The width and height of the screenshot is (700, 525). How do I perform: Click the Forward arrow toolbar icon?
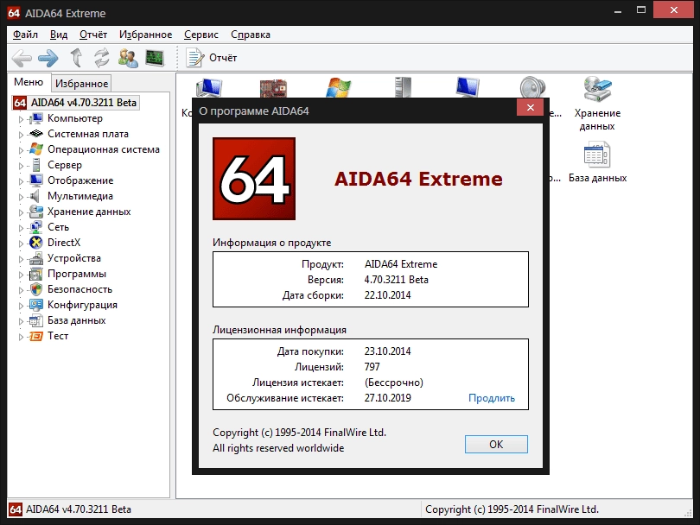pyautogui.click(x=48, y=58)
